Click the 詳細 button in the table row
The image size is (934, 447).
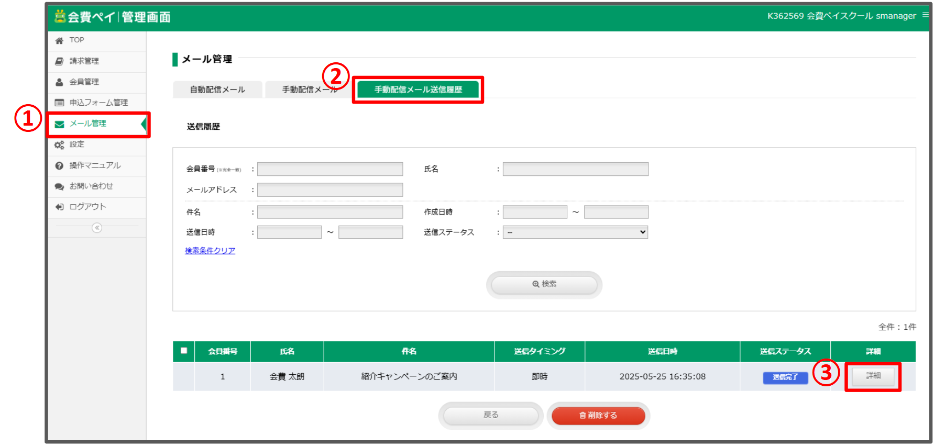(x=873, y=376)
